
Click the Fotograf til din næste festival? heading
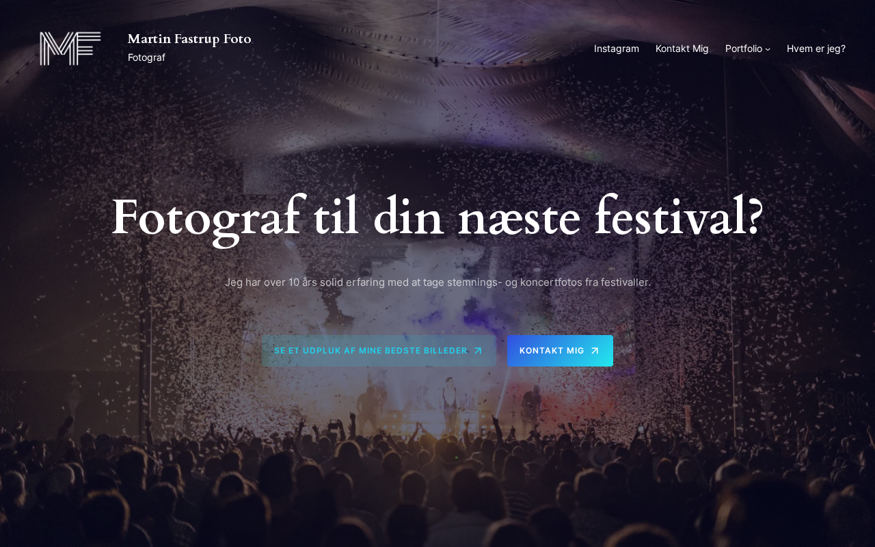pyautogui.click(x=437, y=217)
